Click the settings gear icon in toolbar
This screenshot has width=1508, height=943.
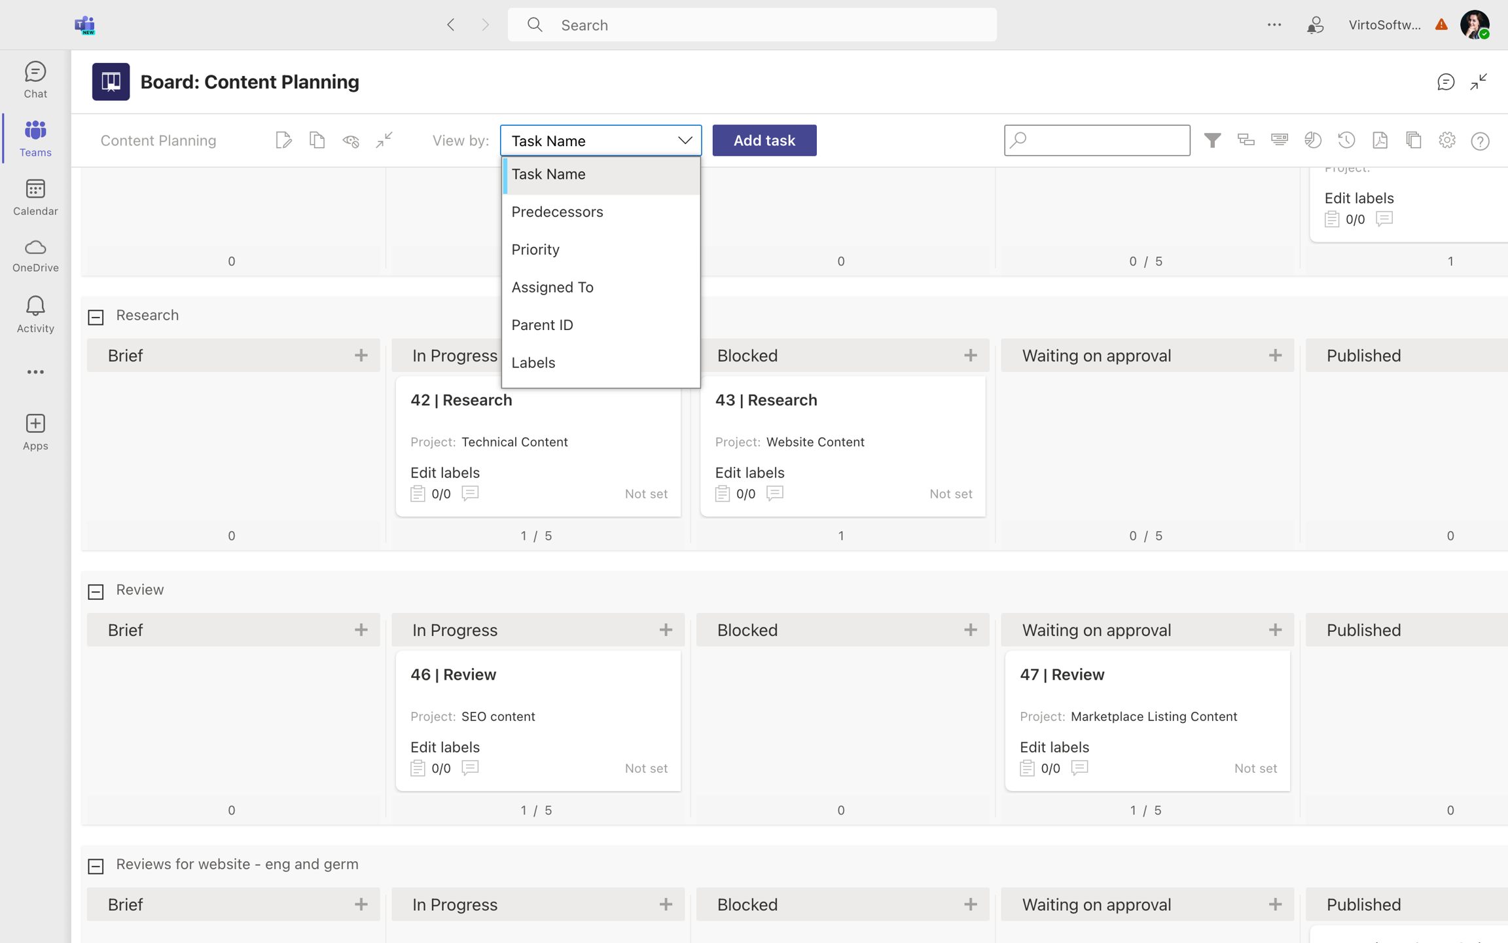[1447, 140]
